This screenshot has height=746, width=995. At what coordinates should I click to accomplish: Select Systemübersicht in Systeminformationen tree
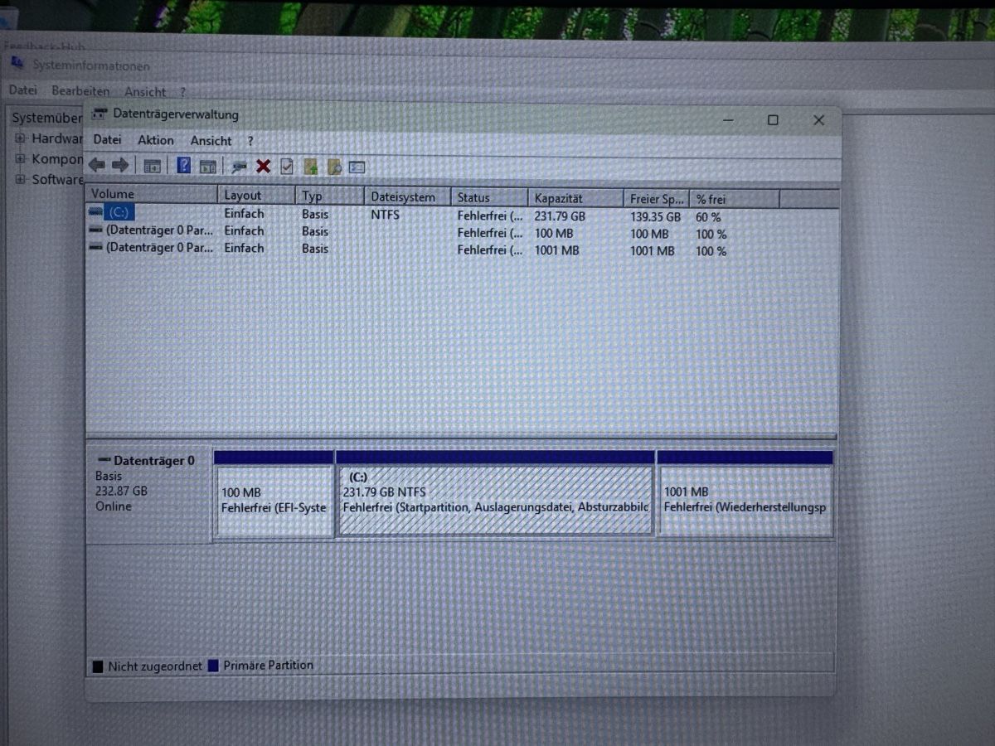[47, 118]
